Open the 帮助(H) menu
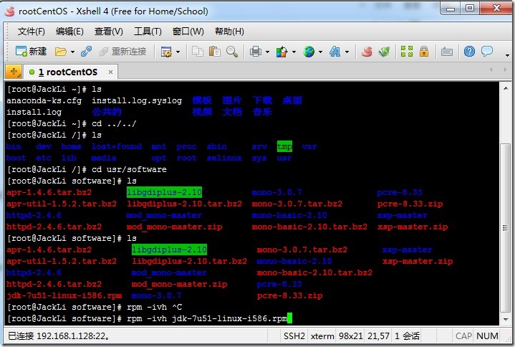 coord(229,32)
